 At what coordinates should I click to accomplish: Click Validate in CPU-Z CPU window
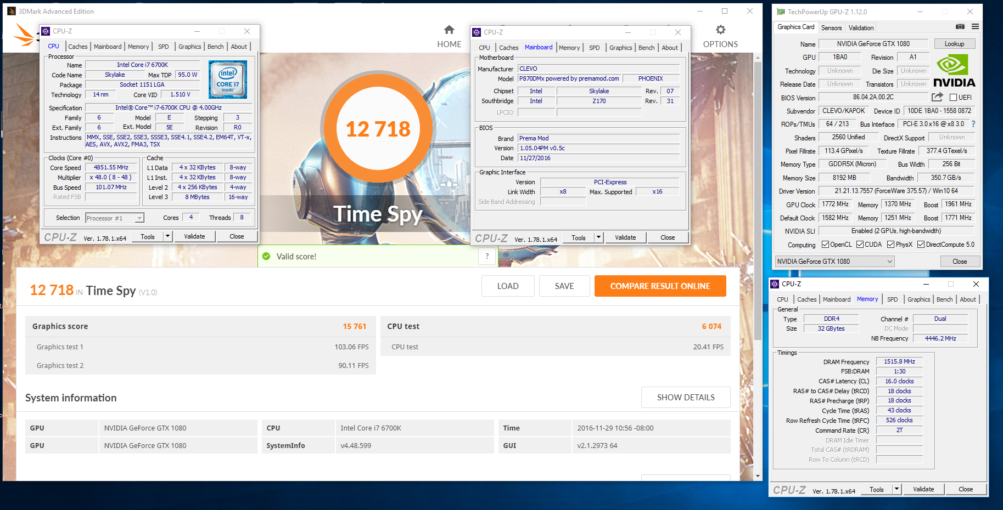(194, 236)
